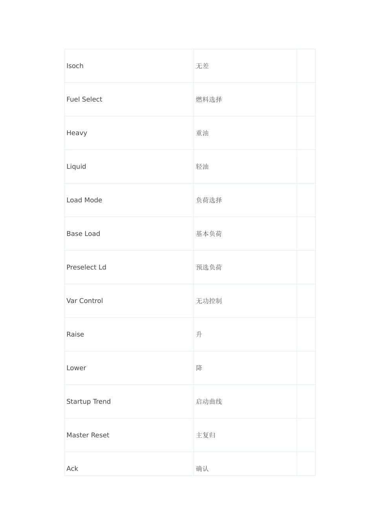Image resolution: width=373 pixels, height=528 pixels.
Task: Click the 主复归 translation cell
Action: point(245,435)
